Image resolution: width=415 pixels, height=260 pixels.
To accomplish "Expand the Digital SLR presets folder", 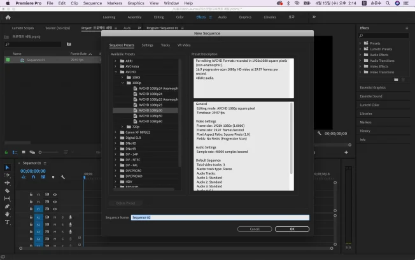I will coord(115,138).
